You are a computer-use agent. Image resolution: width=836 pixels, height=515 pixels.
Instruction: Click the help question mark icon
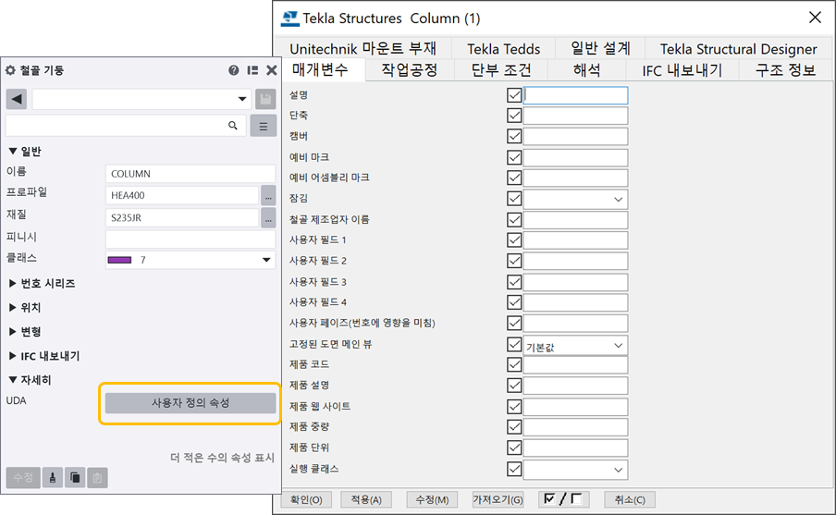(234, 70)
